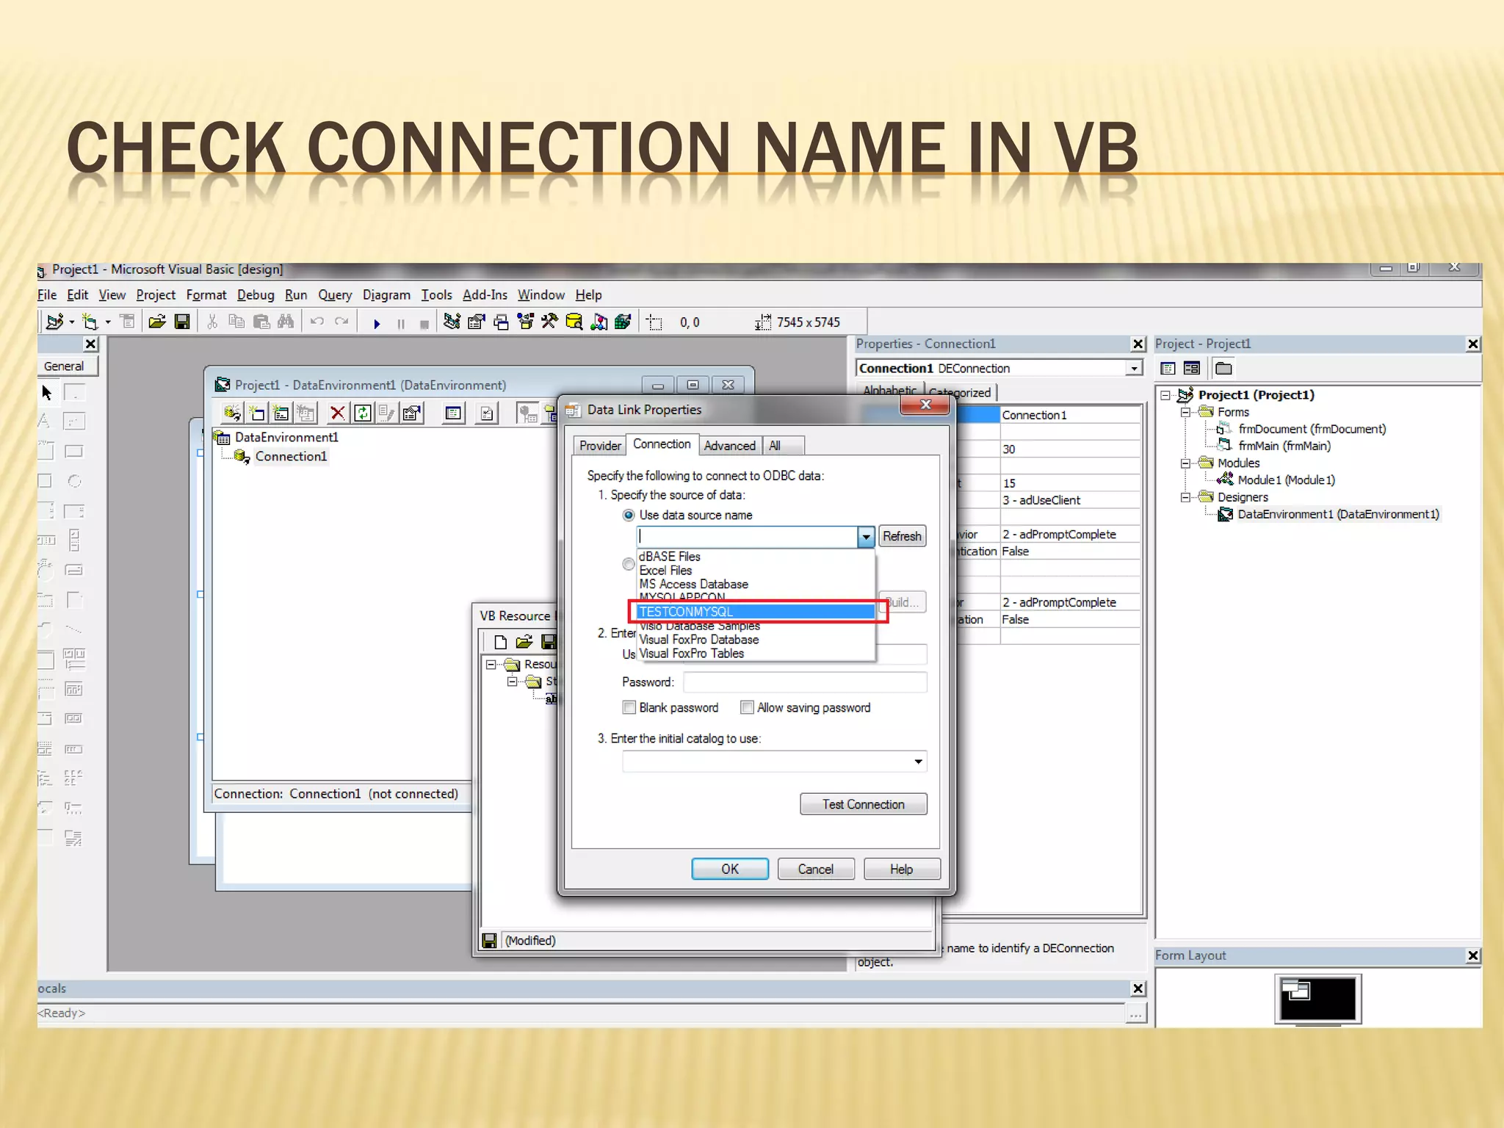
Task: Open the Query menu
Action: coord(335,295)
